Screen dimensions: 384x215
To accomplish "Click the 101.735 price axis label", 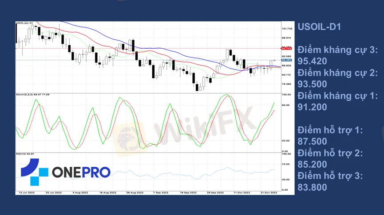I will 287,29.
